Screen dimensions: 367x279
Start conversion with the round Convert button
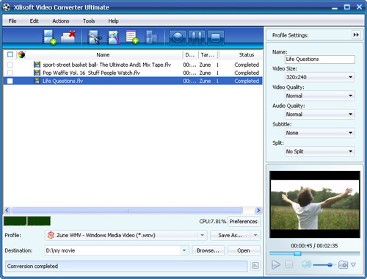tap(178, 37)
